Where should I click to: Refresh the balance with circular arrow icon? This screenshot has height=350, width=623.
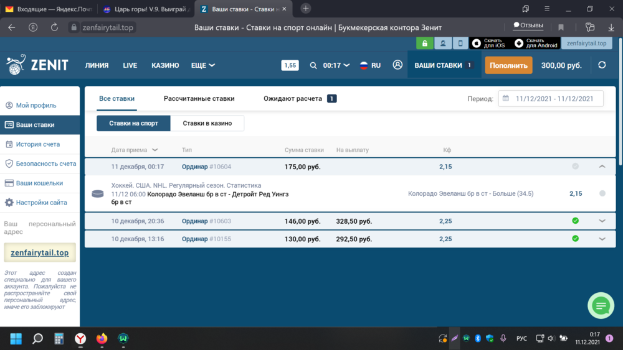click(602, 65)
